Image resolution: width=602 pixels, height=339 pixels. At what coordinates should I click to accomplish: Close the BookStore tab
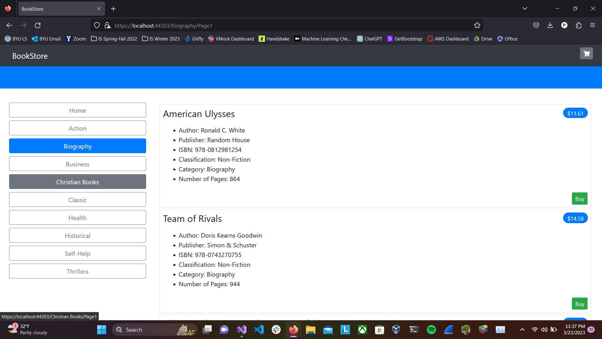[x=99, y=9]
